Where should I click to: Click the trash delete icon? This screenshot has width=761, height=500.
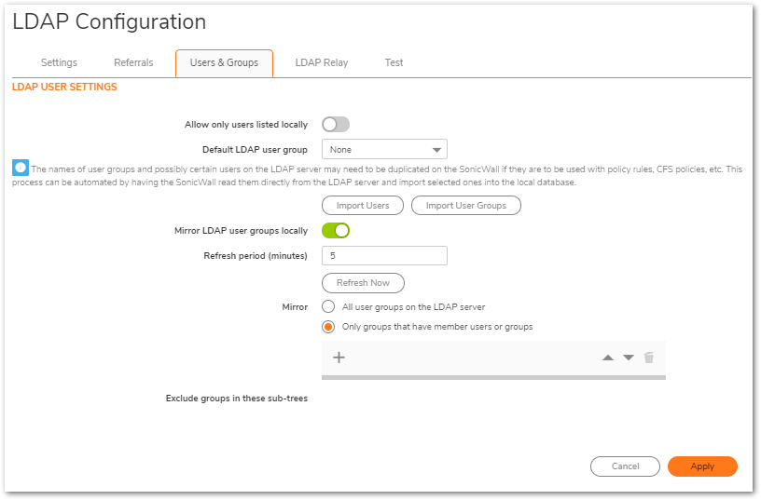[x=649, y=358]
